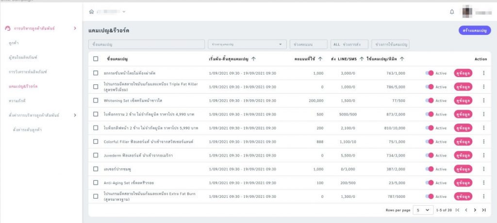This screenshot has height=223, width=497.
Task: Open the ตั้งค่าระดับลูกค้า sidebar sub-item
Action: click(27, 130)
